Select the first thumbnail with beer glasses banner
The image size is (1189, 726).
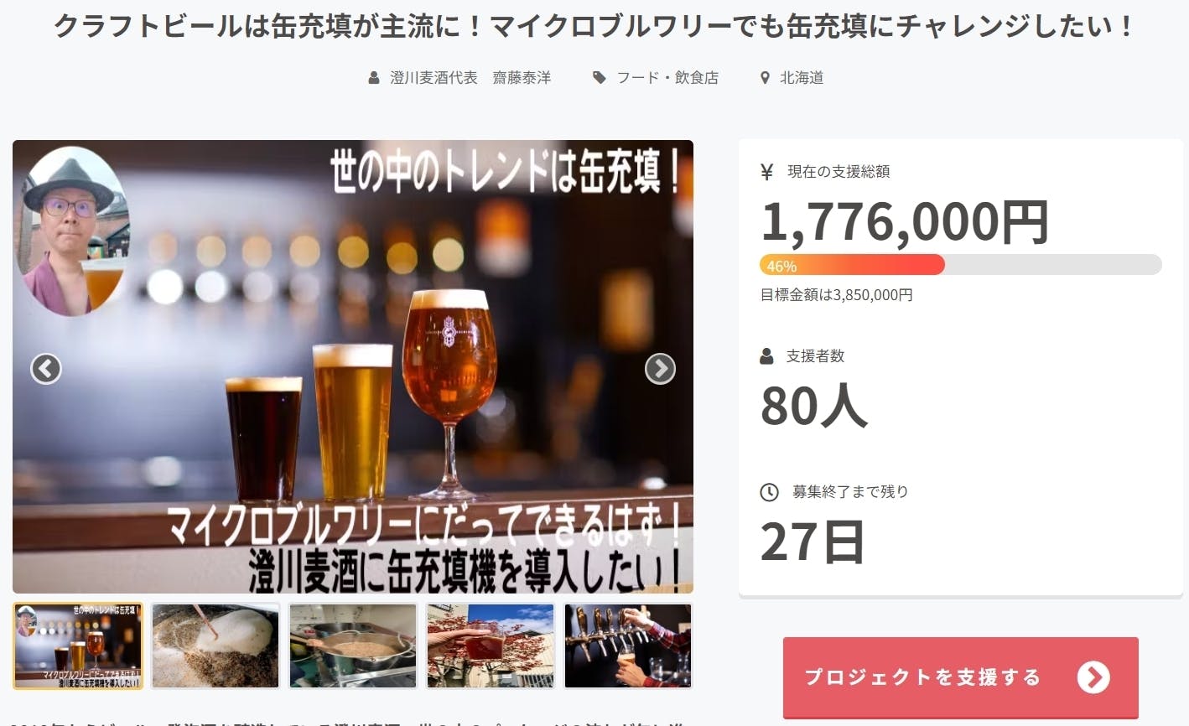78,646
